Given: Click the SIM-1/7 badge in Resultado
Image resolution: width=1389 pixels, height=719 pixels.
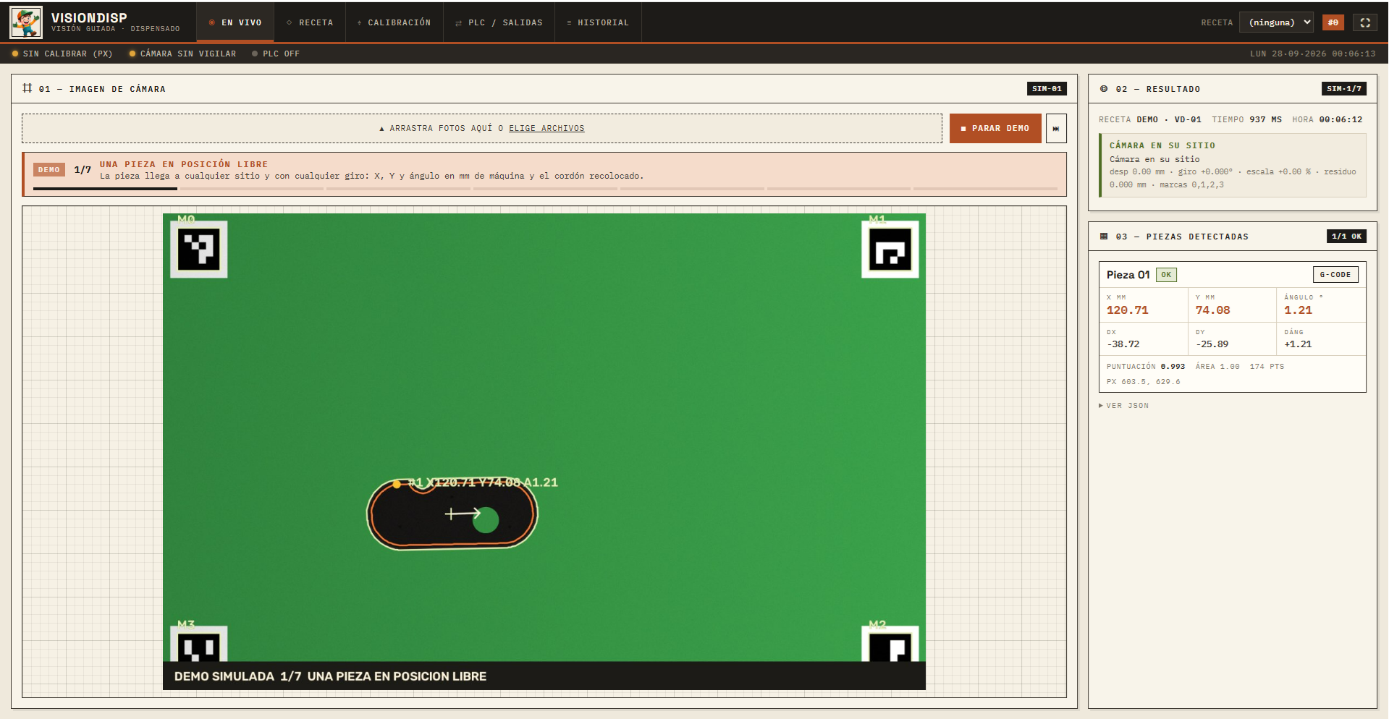Looking at the screenshot, I should 1344,88.
